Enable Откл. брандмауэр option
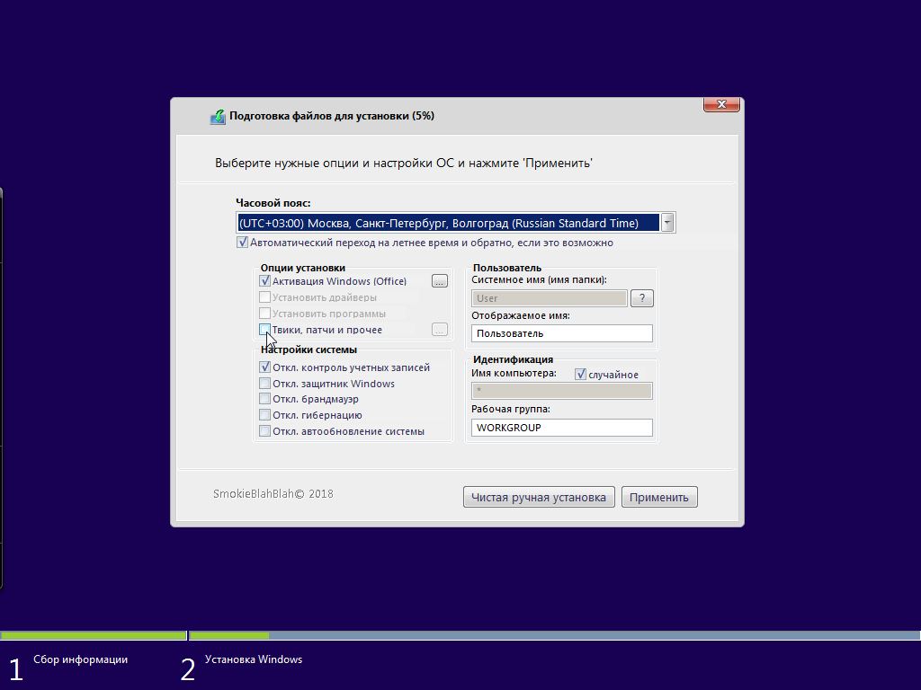The image size is (921, 690). 265,399
